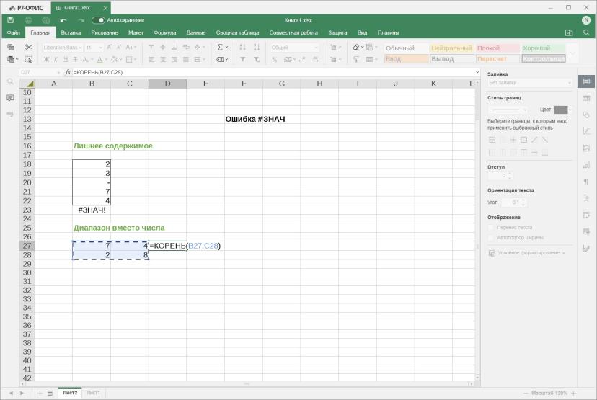Open the search panel in left sidebar
This screenshot has width=597, height=400.
pyautogui.click(x=10, y=81)
